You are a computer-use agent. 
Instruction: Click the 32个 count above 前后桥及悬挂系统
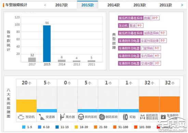click(149, 83)
